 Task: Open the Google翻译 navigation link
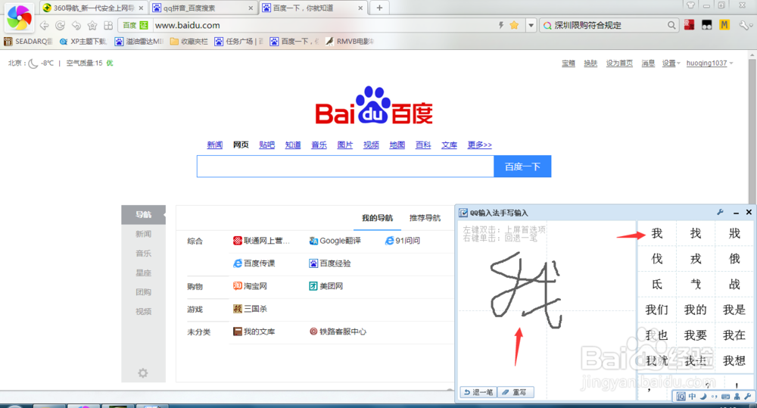tap(335, 241)
